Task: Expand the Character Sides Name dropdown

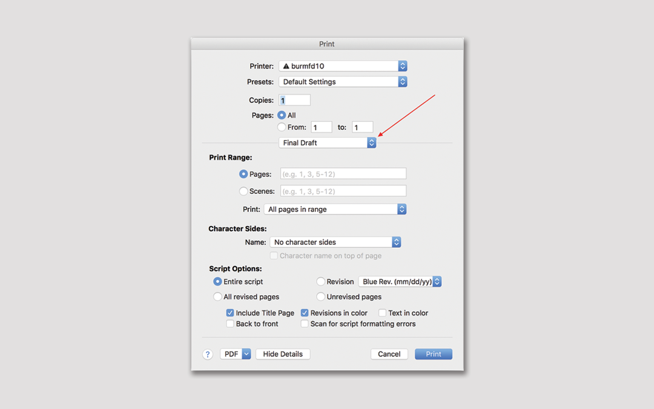Action: click(335, 242)
